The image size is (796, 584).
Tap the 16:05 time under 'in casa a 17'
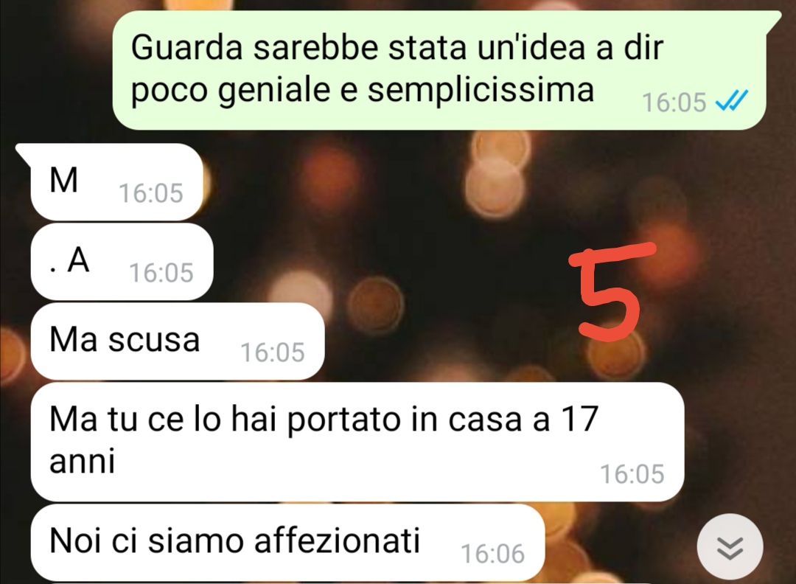pos(632,474)
